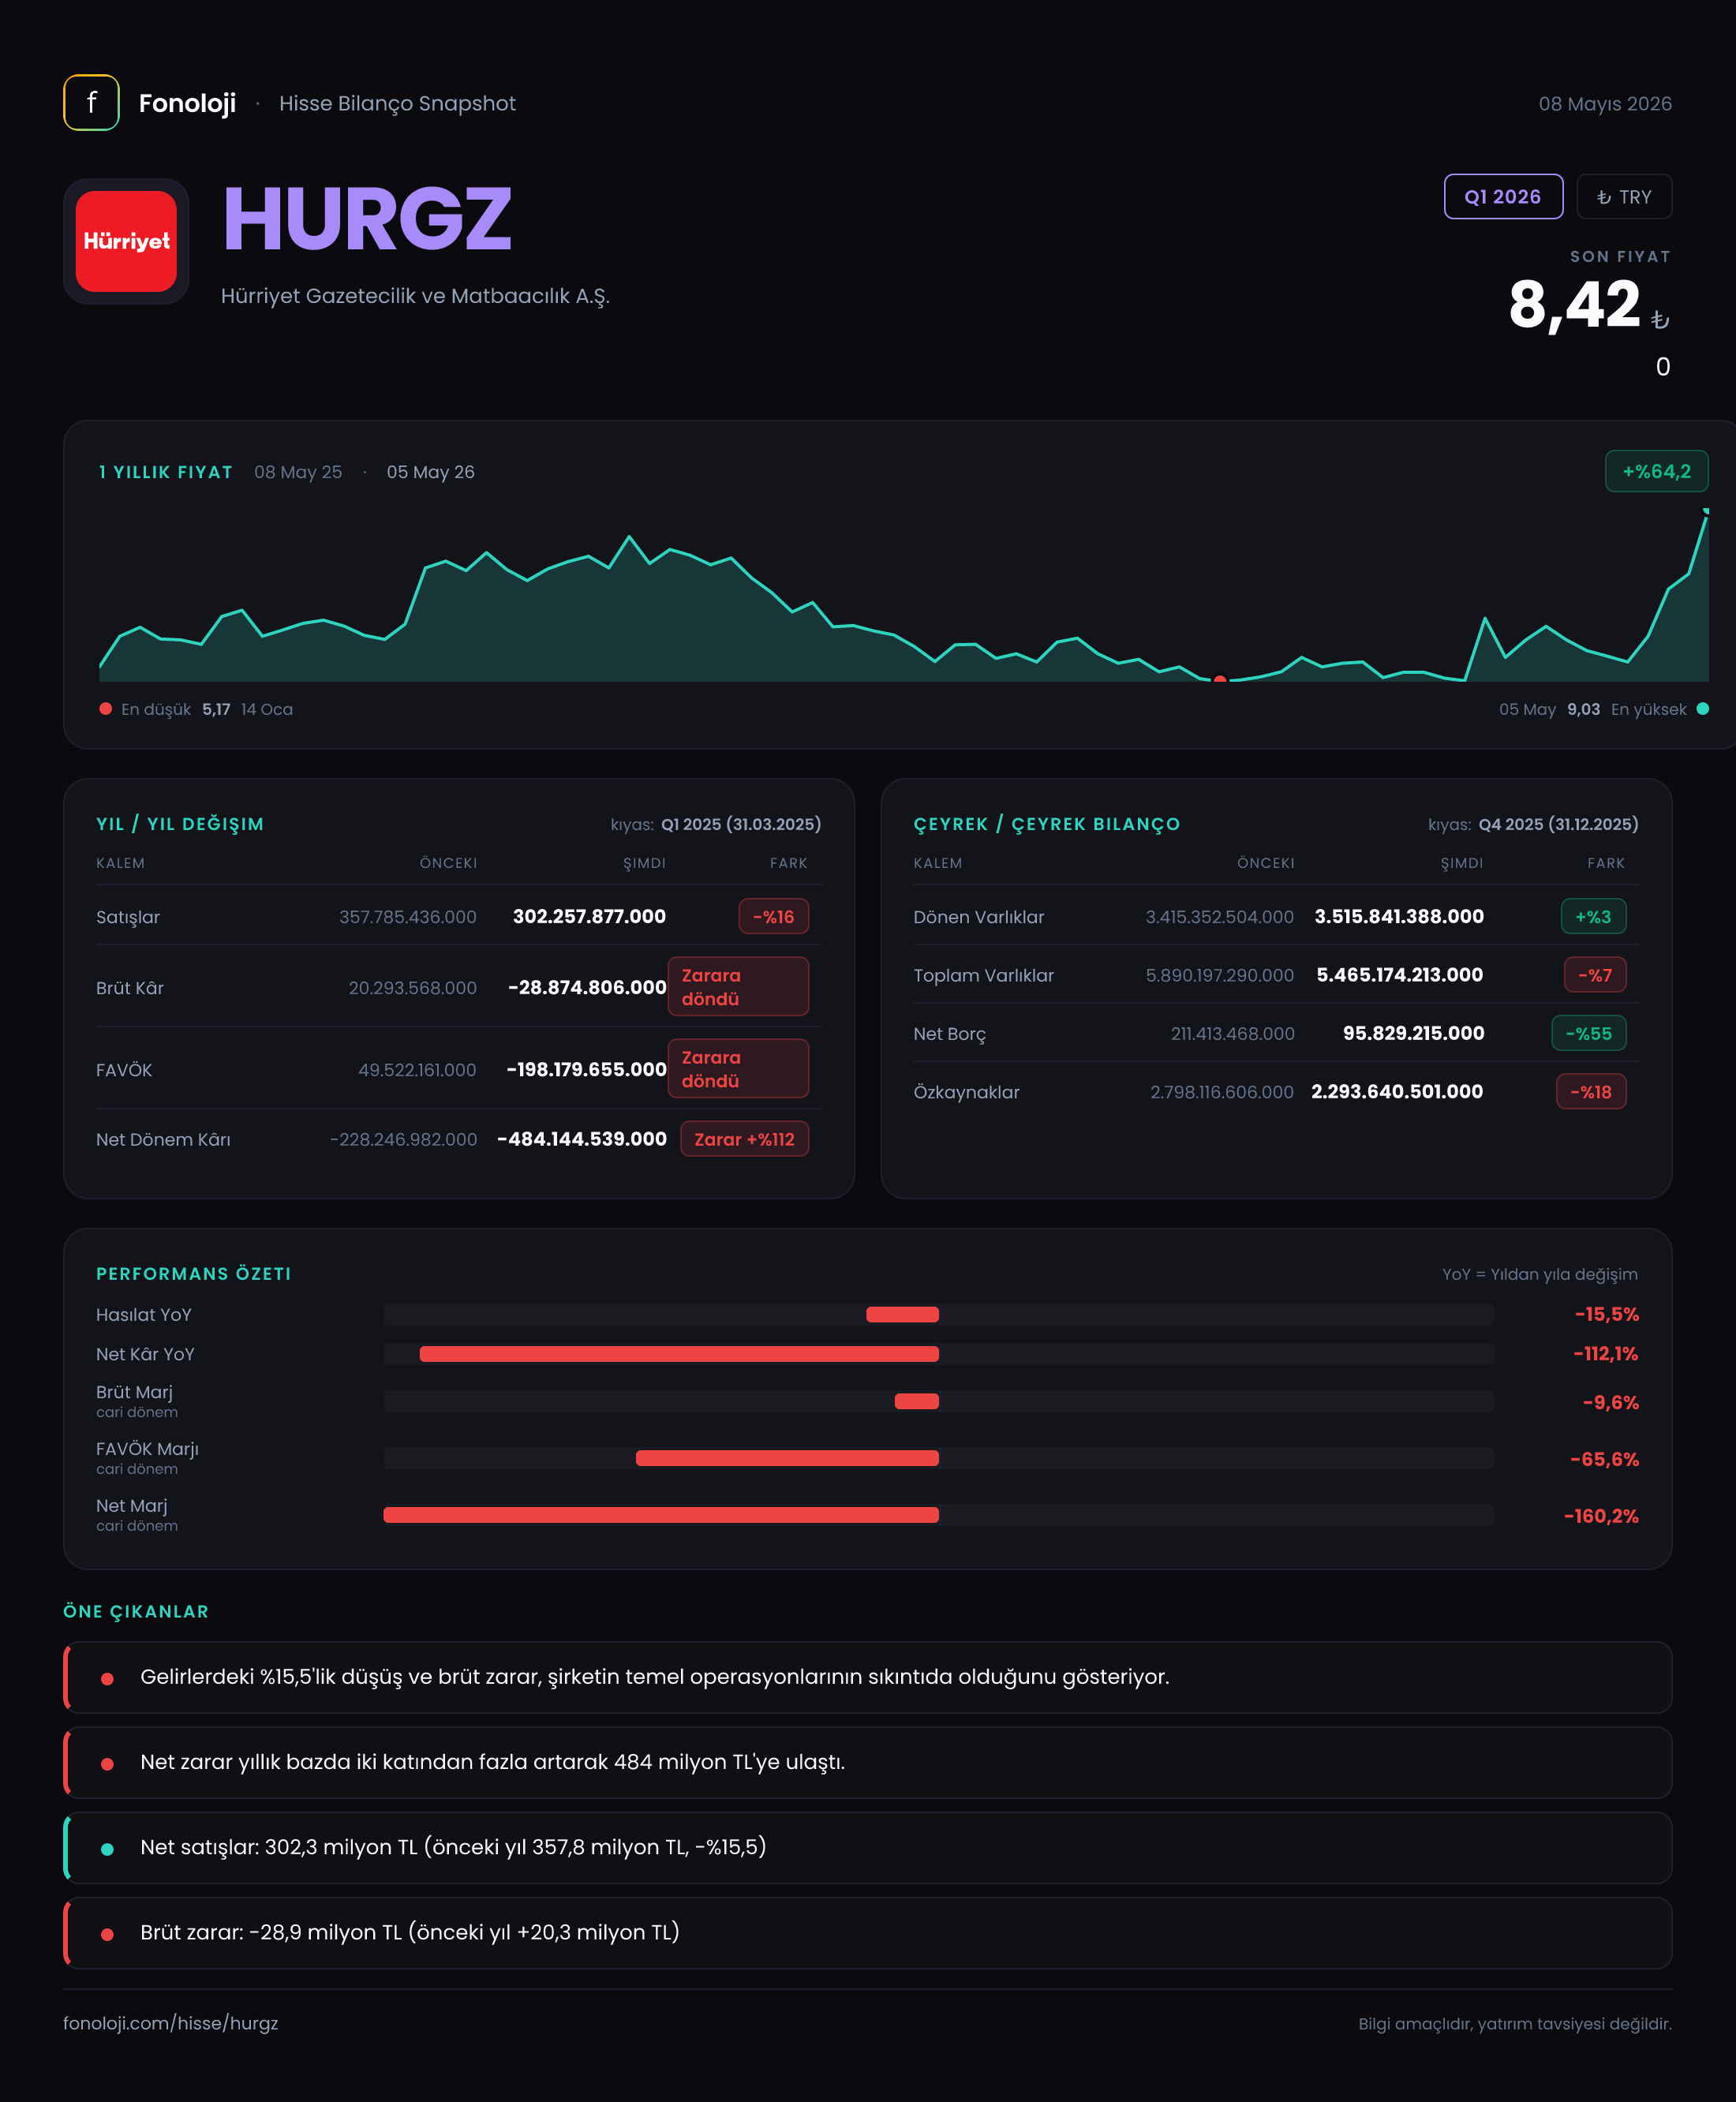Click the 'PERFORMANS ÖZETİ' section heading
This screenshot has width=1736, height=2102.
tap(193, 1274)
